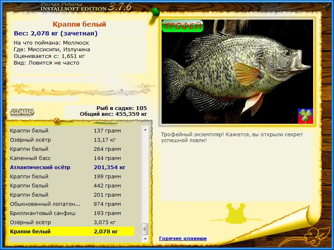The width and height of the screenshot is (334, 250).
Task: Click the scroll-up arrow of the fish list
Action: pyautogui.click(x=145, y=130)
